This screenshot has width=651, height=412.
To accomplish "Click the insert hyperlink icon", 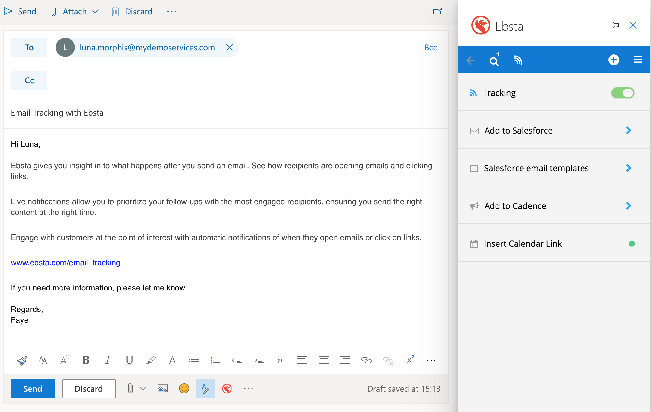I will pyautogui.click(x=366, y=360).
